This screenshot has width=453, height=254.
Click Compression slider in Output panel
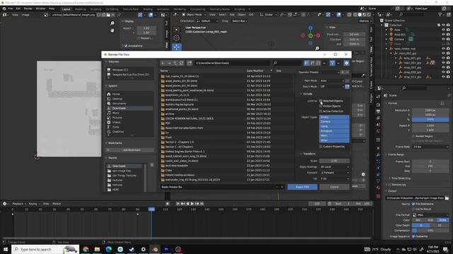[430, 231]
